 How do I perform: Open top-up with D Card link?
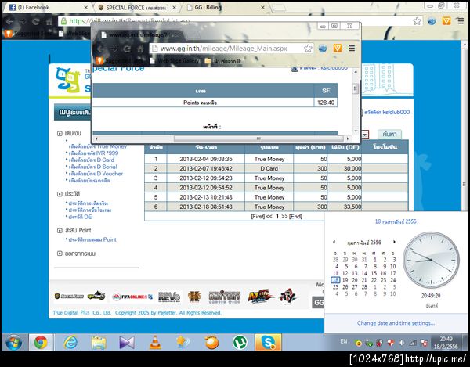click(x=92, y=160)
